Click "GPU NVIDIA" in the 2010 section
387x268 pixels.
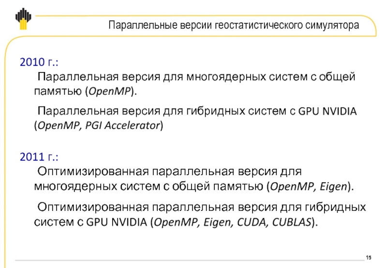pos(327,111)
